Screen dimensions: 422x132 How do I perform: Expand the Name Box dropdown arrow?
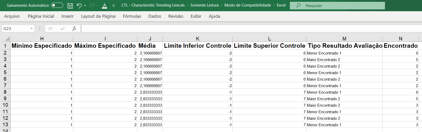pyautogui.click(x=32, y=28)
